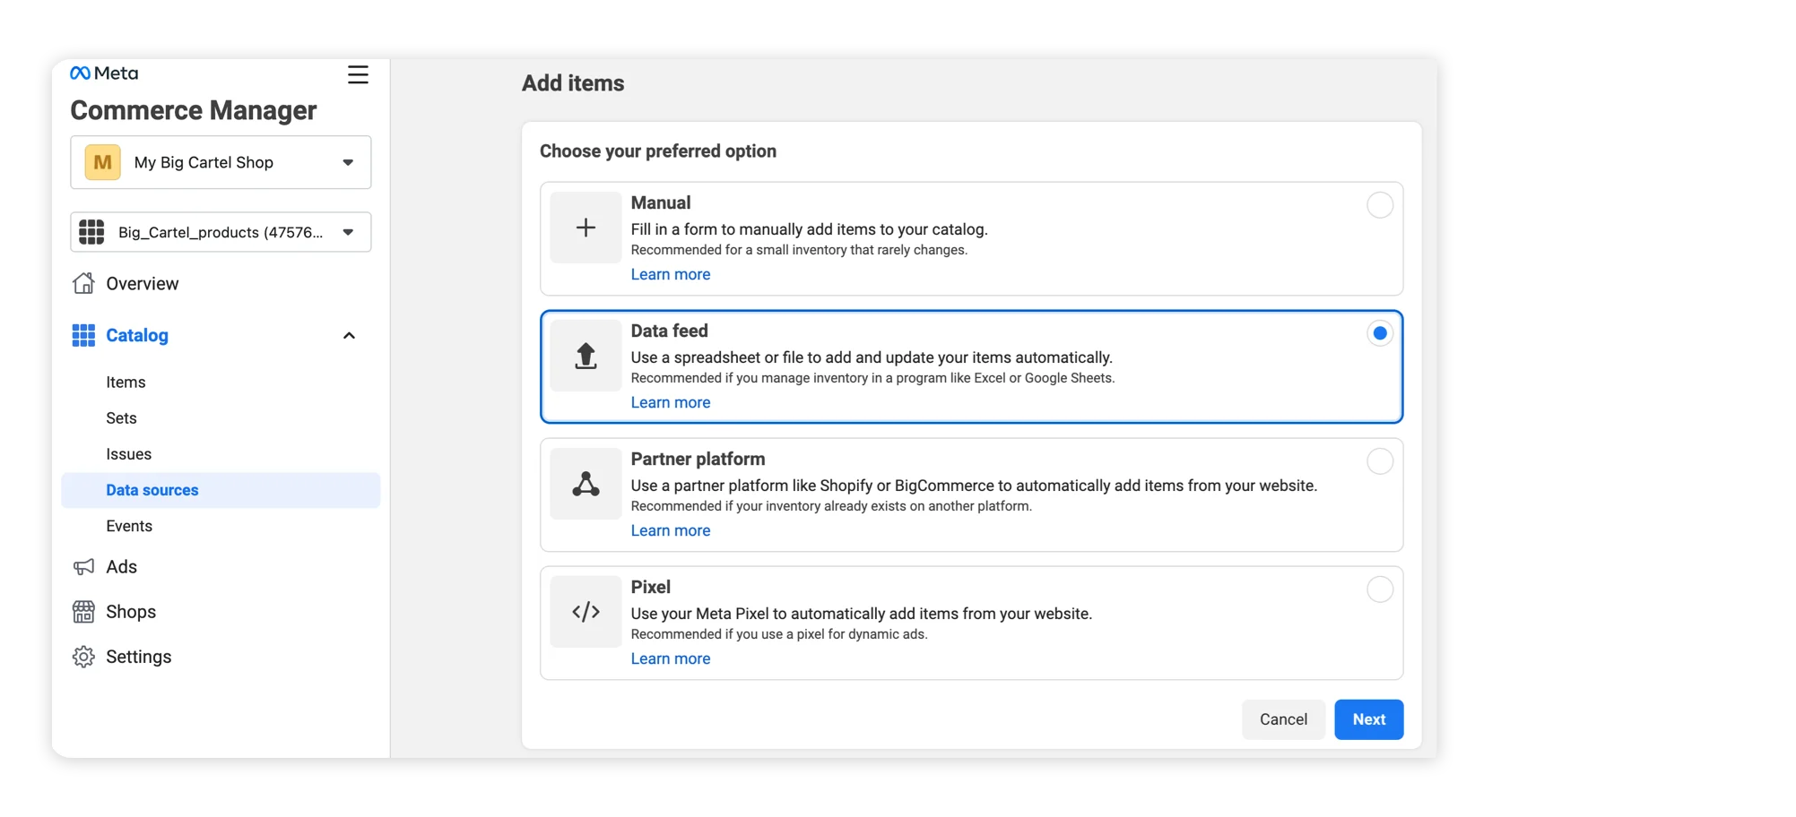Image resolution: width=1796 pixels, height=817 pixels.
Task: Select the Manual radio button
Action: click(x=1380, y=205)
